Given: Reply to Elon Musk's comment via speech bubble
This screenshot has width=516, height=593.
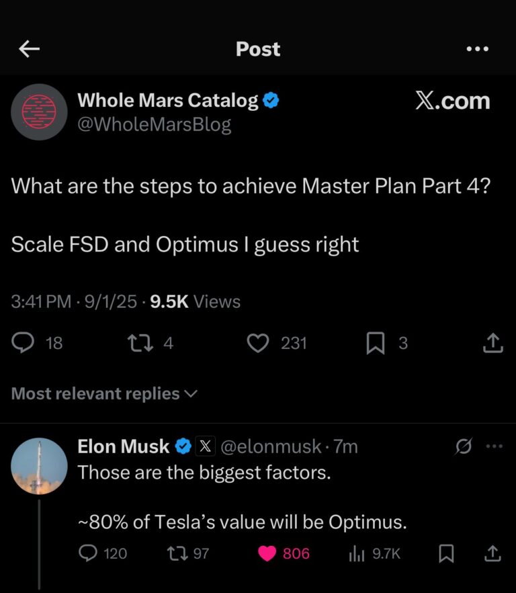Looking at the screenshot, I should click(89, 553).
